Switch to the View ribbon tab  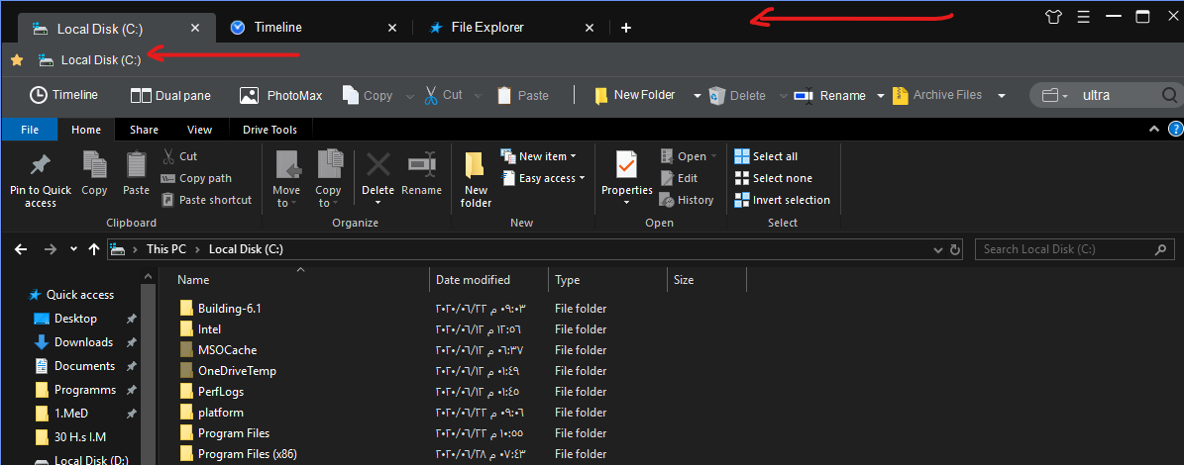tap(199, 130)
